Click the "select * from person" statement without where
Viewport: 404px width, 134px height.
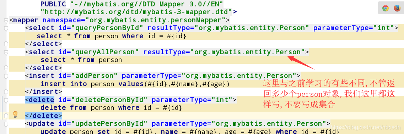[81, 60]
